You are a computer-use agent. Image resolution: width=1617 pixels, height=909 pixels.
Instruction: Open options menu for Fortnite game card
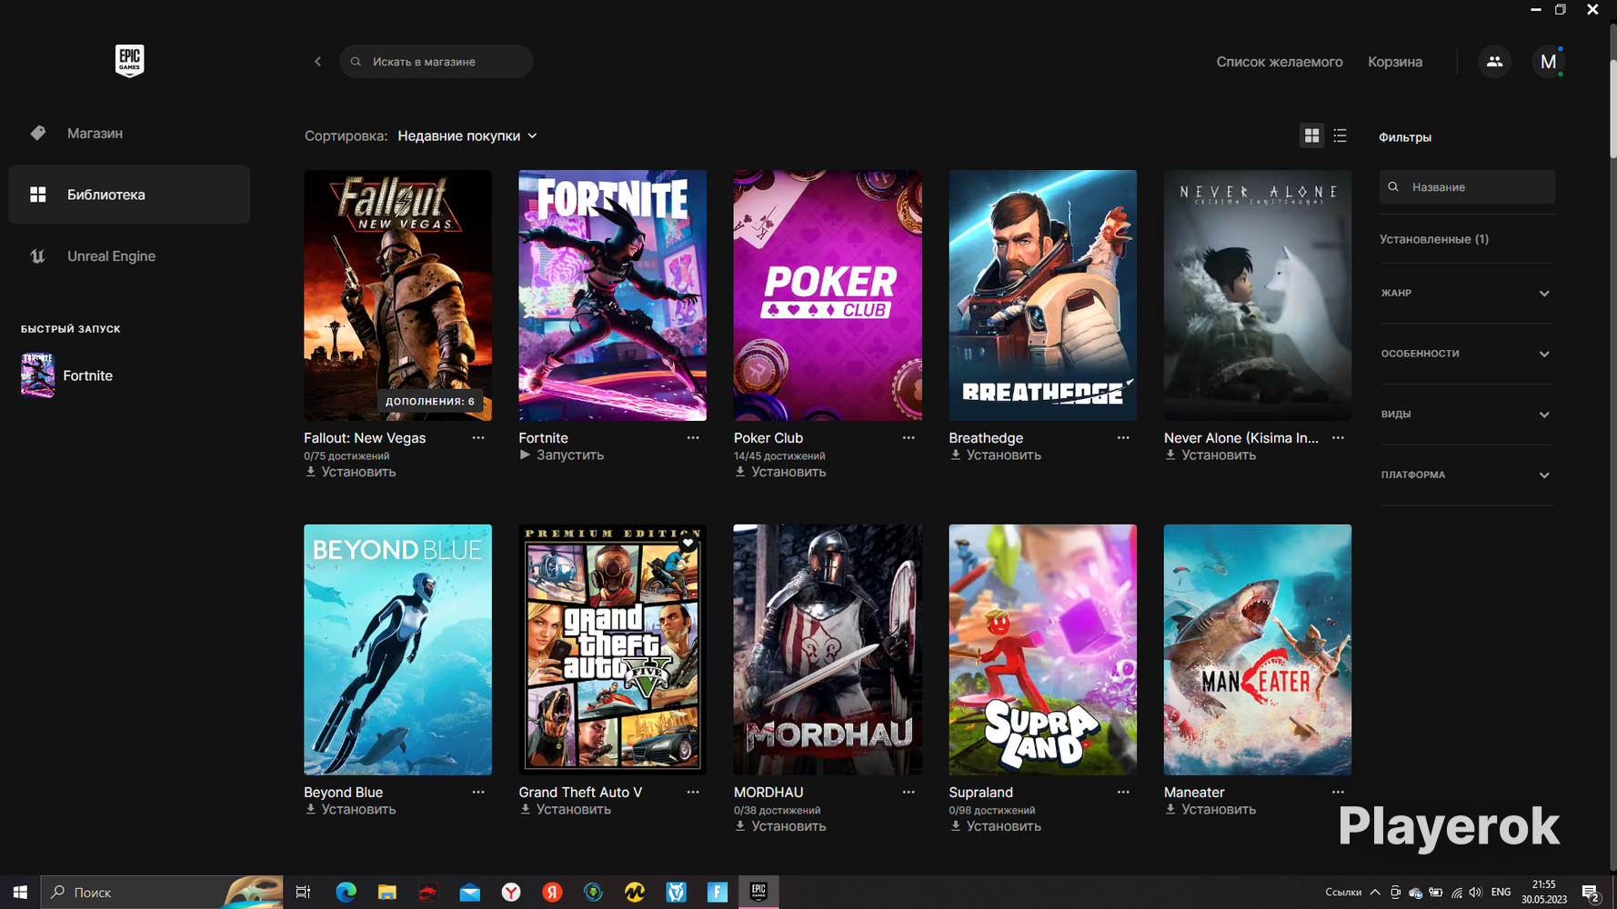click(x=693, y=438)
